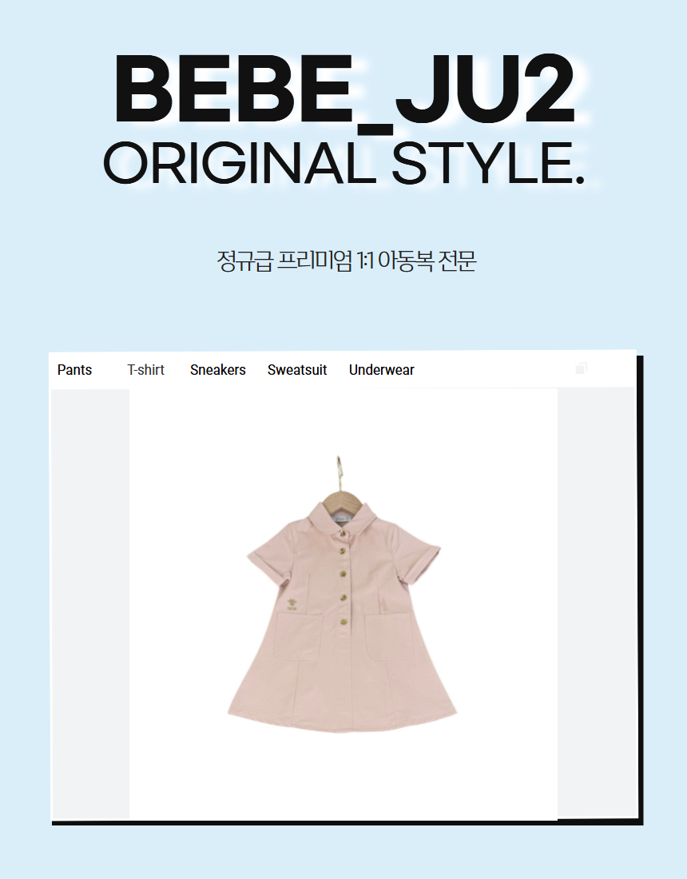Click the dress collar label
The width and height of the screenshot is (687, 879).
[340, 519]
